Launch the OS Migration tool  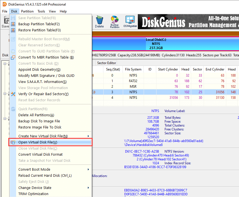click(x=130, y=22)
